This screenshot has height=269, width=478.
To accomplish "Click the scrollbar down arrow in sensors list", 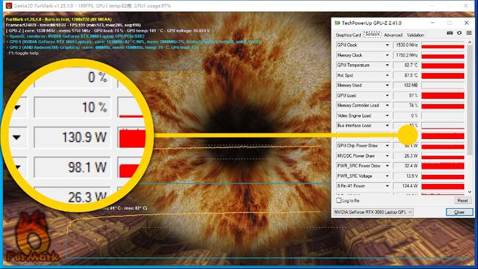I will [470, 192].
